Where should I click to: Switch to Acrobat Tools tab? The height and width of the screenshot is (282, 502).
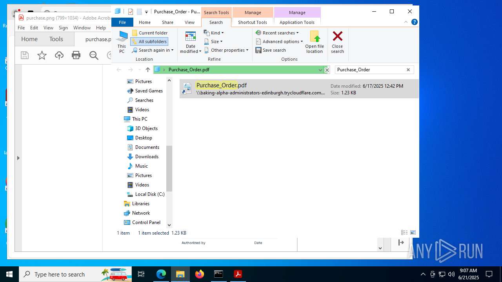56,39
